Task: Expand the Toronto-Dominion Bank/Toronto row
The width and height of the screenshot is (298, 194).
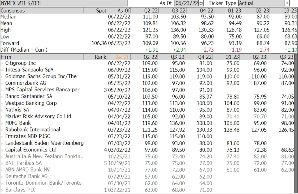Action: click(2, 183)
